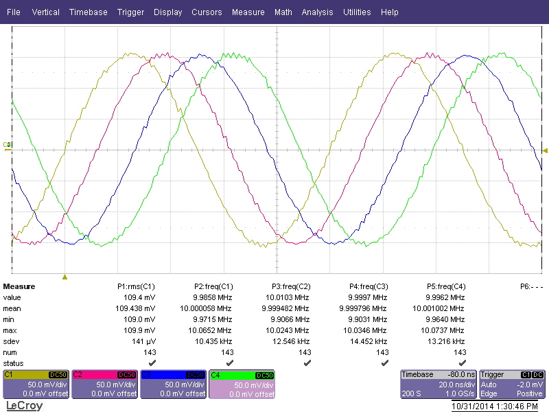This screenshot has height=412, width=549.
Task: Click the P2 status checkmark
Action: click(x=230, y=363)
